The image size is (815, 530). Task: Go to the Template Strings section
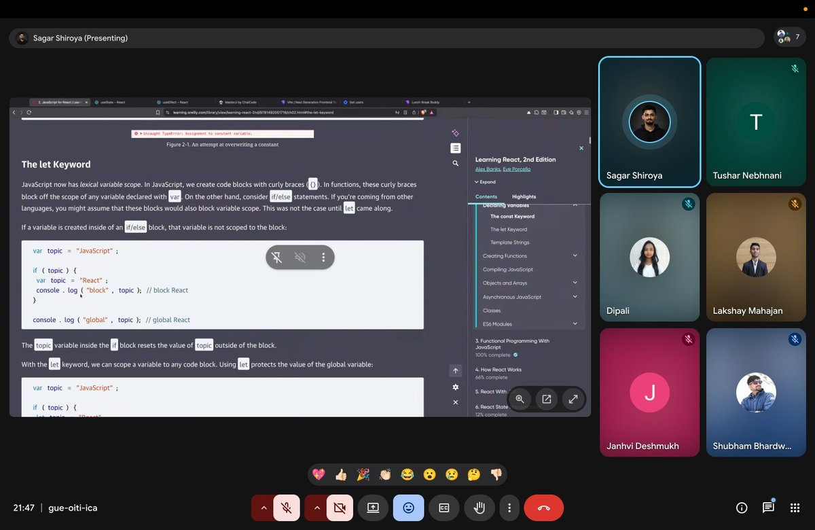tap(509, 243)
